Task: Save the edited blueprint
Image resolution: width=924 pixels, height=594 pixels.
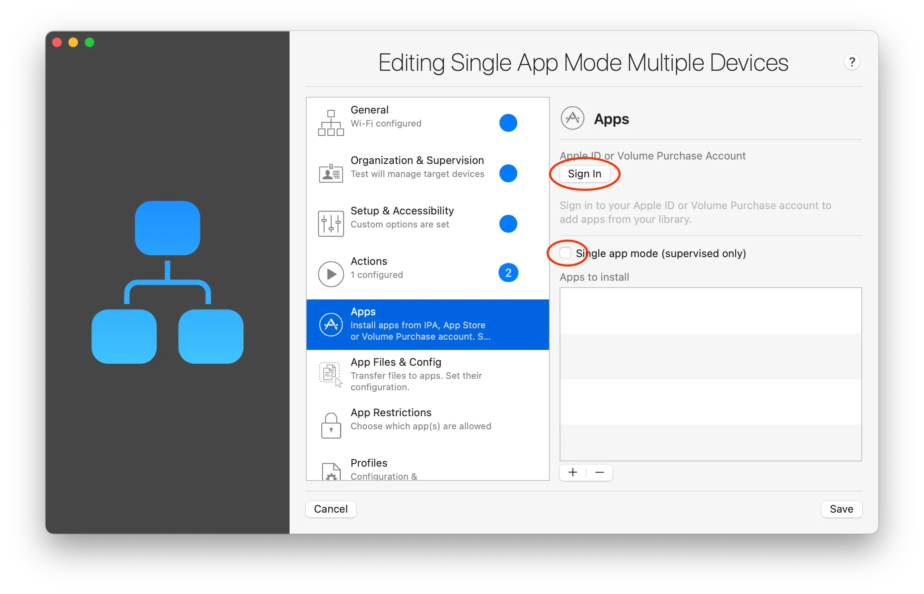Action: coord(841,509)
